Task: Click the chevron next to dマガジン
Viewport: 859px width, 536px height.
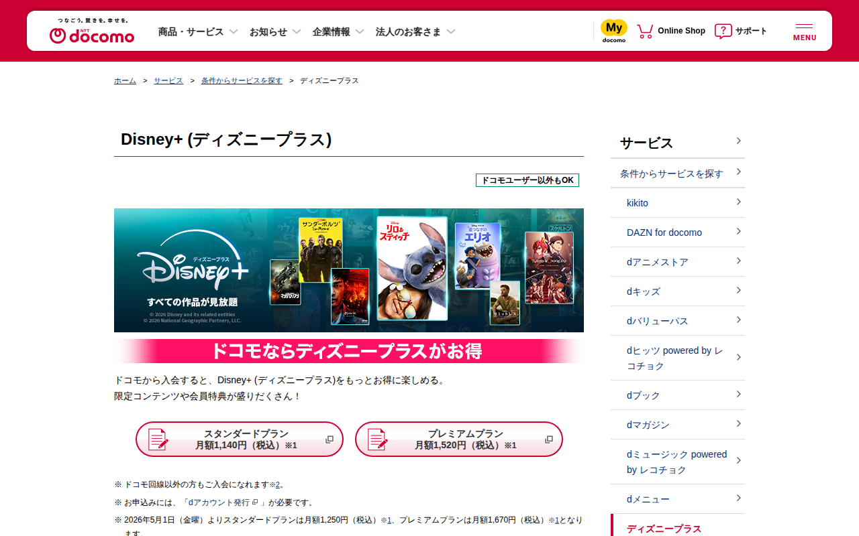Action: coord(738,423)
